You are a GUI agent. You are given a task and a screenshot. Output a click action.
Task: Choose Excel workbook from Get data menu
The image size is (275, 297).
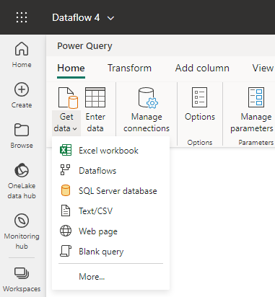[x=110, y=151]
